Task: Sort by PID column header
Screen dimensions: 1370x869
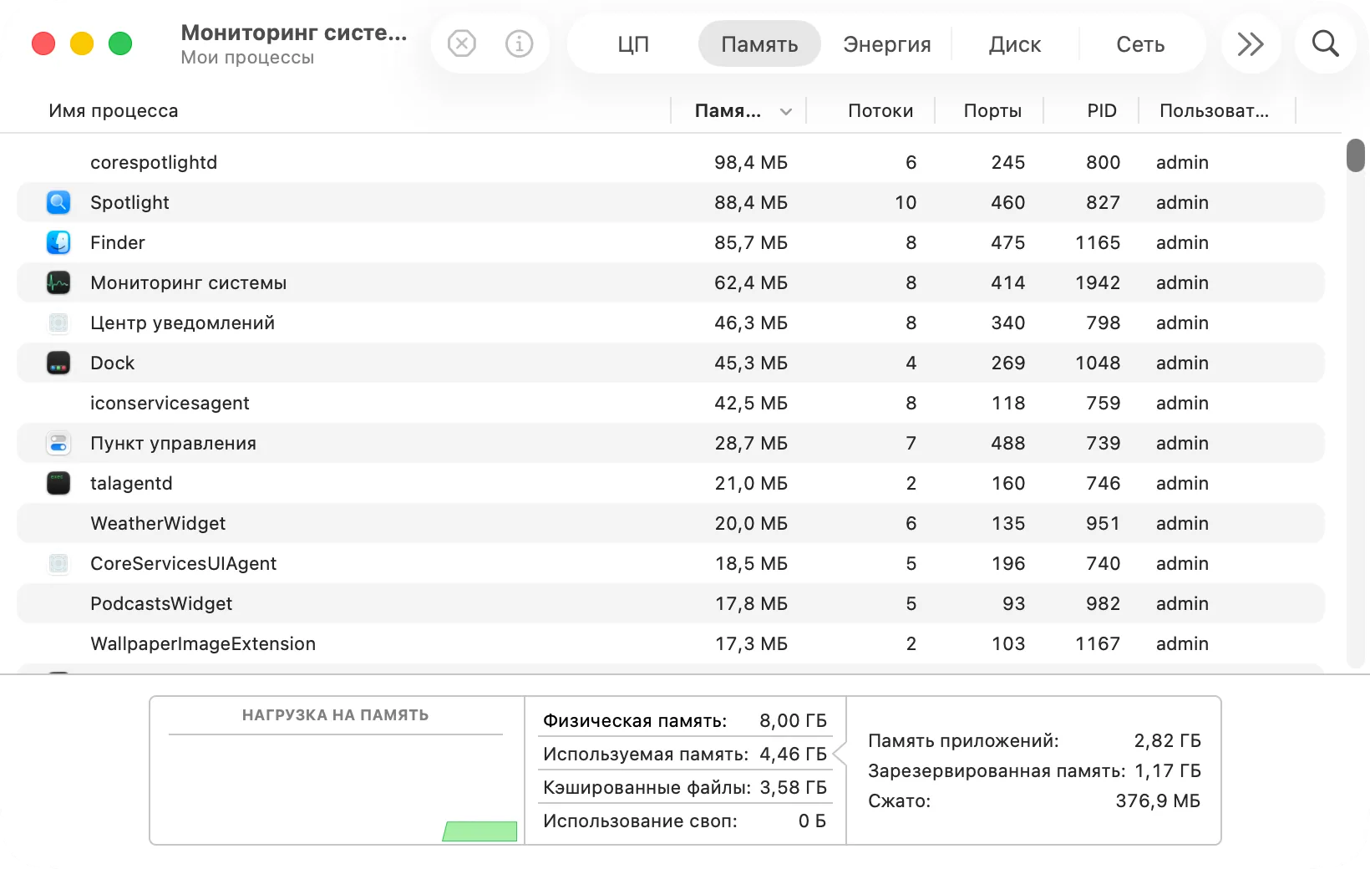Action: (x=1102, y=111)
